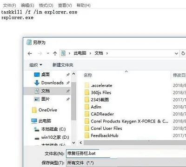The image size is (186, 167).
Task: Click folder icon of Adlm
Action: 87,107
